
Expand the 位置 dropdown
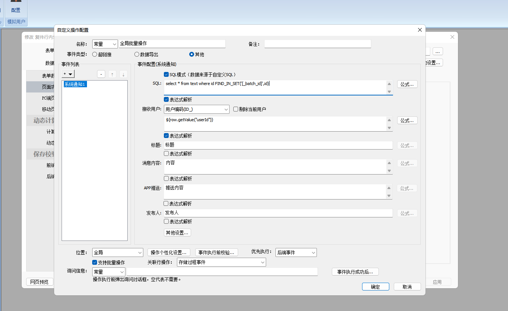(118, 252)
